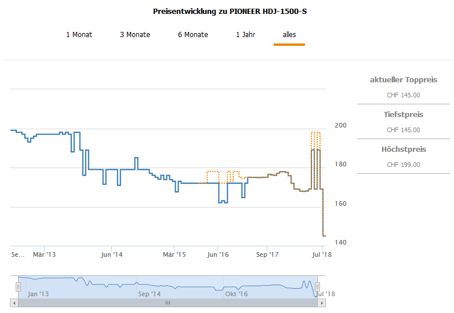Click the right navigator range handle

[x=317, y=286]
